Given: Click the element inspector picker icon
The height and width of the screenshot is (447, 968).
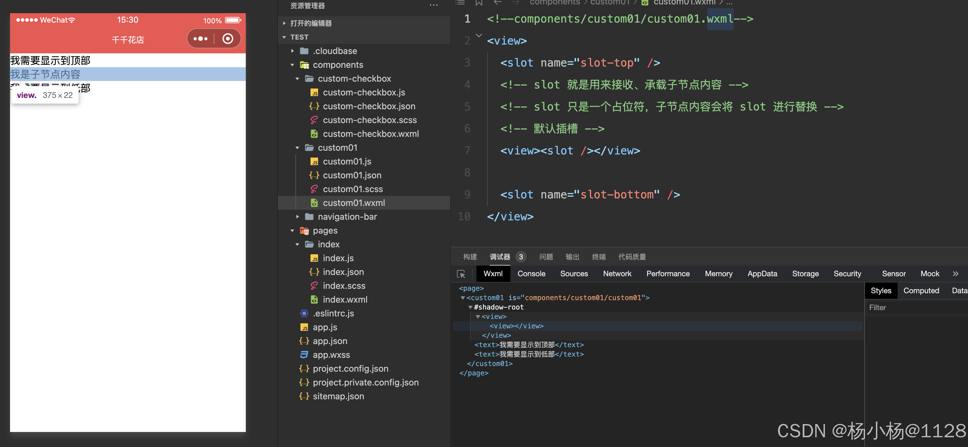Looking at the screenshot, I should (x=461, y=274).
